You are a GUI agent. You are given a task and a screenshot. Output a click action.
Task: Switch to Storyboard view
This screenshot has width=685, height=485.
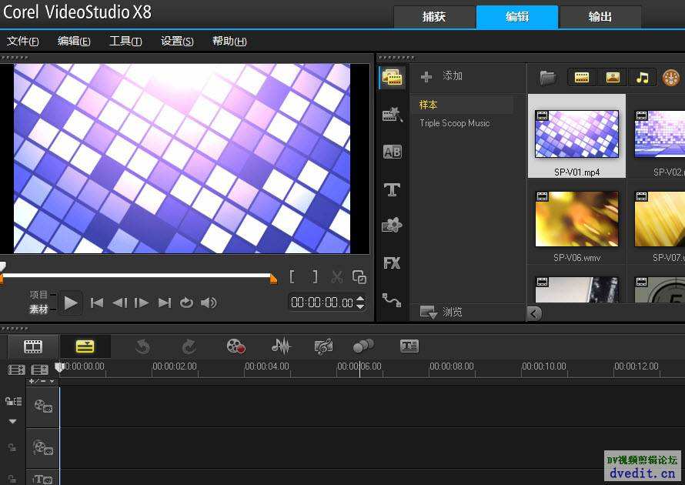[32, 346]
